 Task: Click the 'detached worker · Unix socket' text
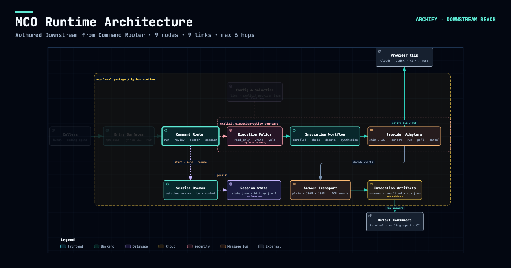(191, 194)
